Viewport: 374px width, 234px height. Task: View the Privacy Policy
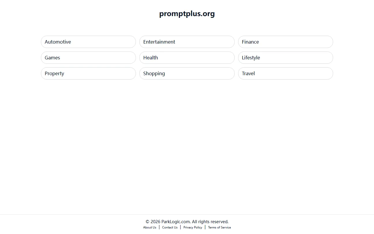(193, 227)
